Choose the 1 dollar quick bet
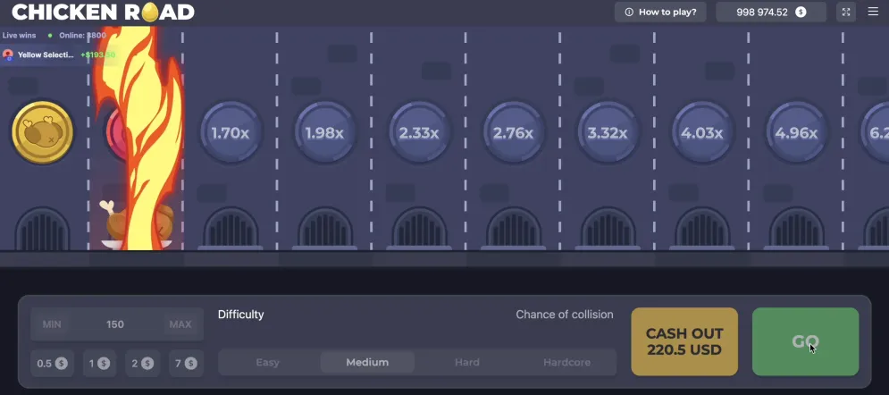 pyautogui.click(x=99, y=363)
